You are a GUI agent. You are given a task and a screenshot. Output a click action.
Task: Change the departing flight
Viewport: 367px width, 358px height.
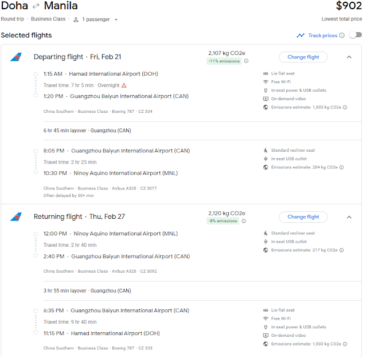(x=303, y=57)
